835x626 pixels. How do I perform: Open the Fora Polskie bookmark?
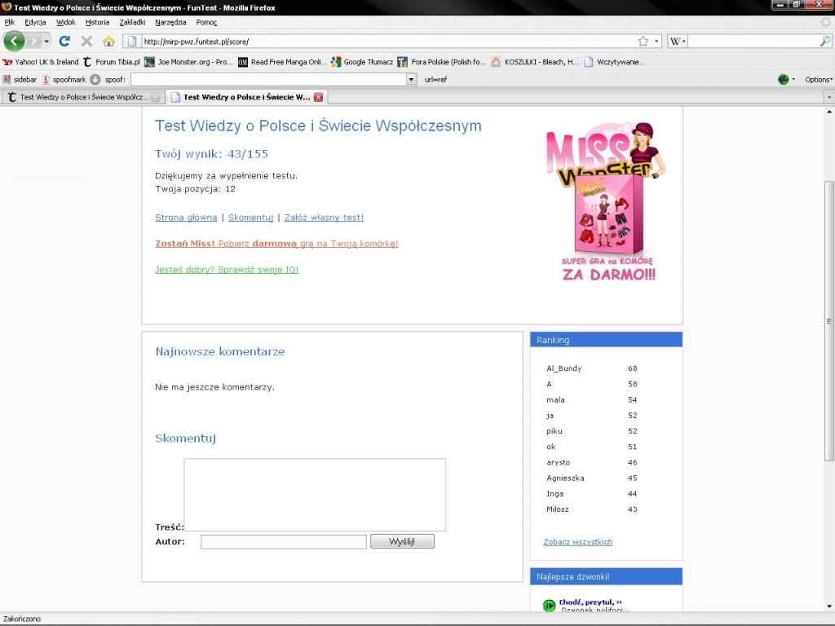[x=441, y=62]
